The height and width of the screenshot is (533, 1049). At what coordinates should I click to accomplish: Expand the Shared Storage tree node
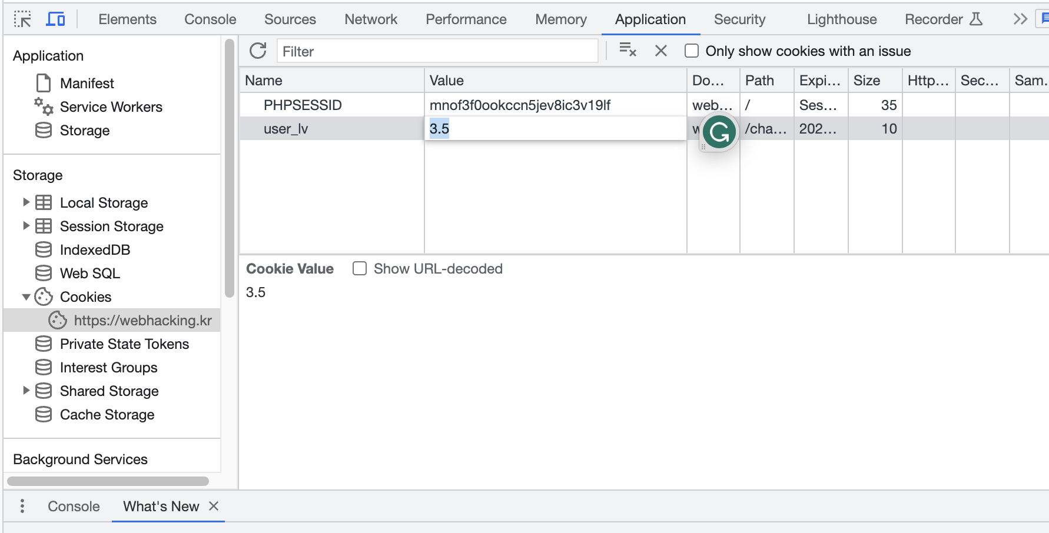(x=26, y=391)
